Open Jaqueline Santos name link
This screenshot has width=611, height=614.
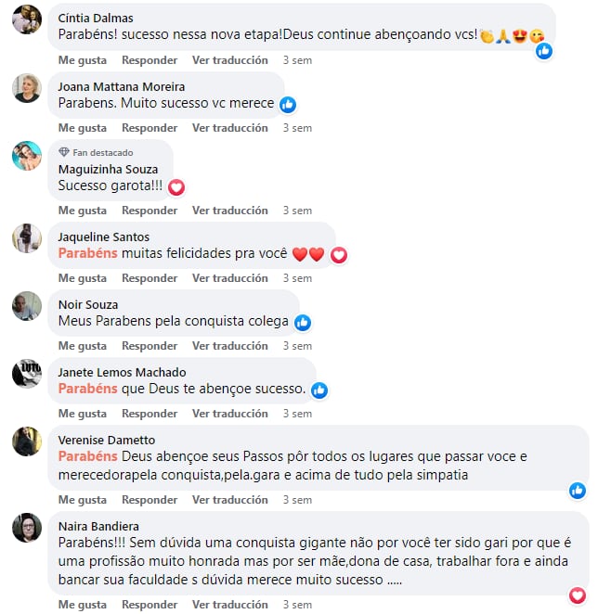click(104, 237)
